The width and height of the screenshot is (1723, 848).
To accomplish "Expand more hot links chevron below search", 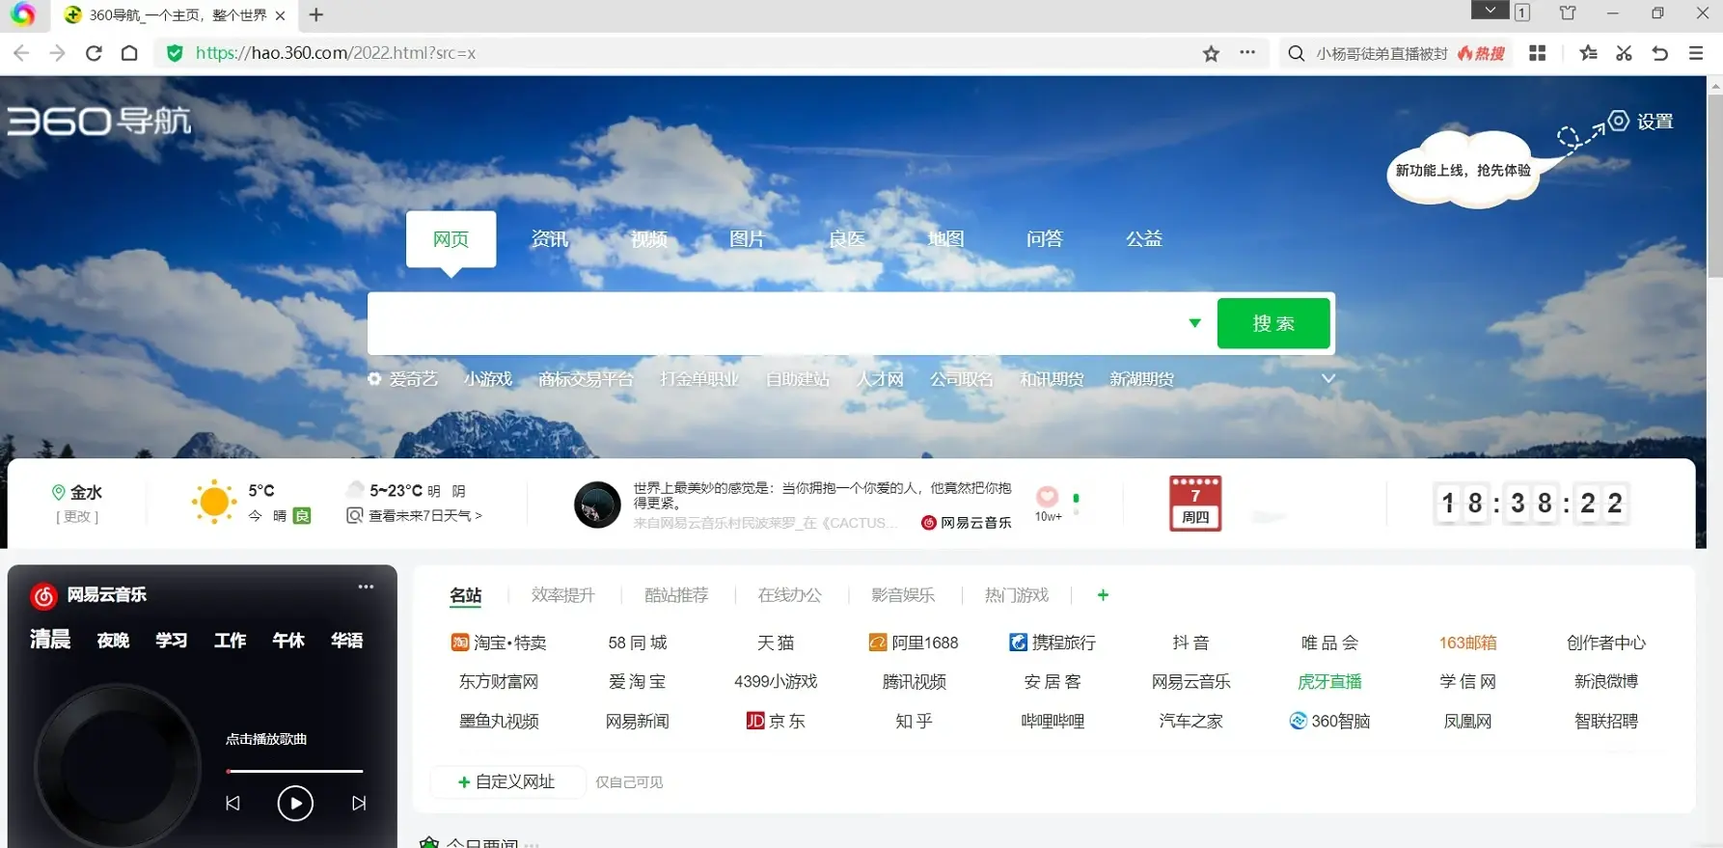I will click(x=1328, y=378).
